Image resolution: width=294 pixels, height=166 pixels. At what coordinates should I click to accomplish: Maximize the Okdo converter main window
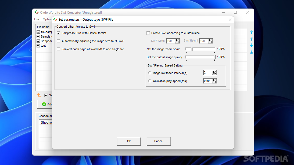[235, 12]
